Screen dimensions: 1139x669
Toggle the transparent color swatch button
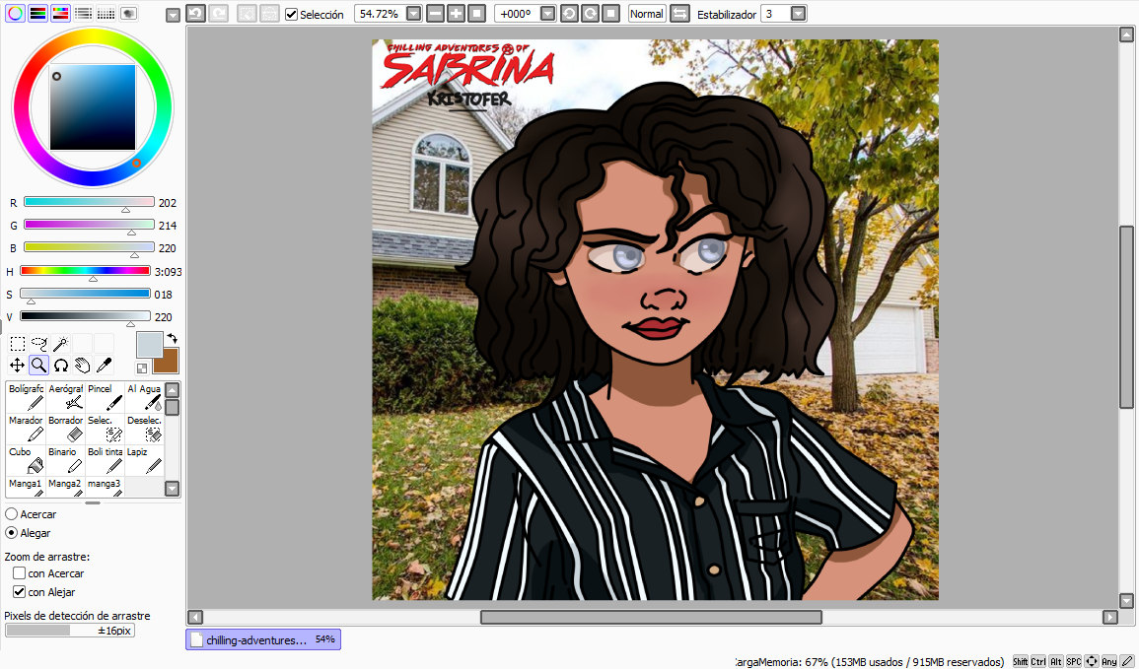coord(142,368)
